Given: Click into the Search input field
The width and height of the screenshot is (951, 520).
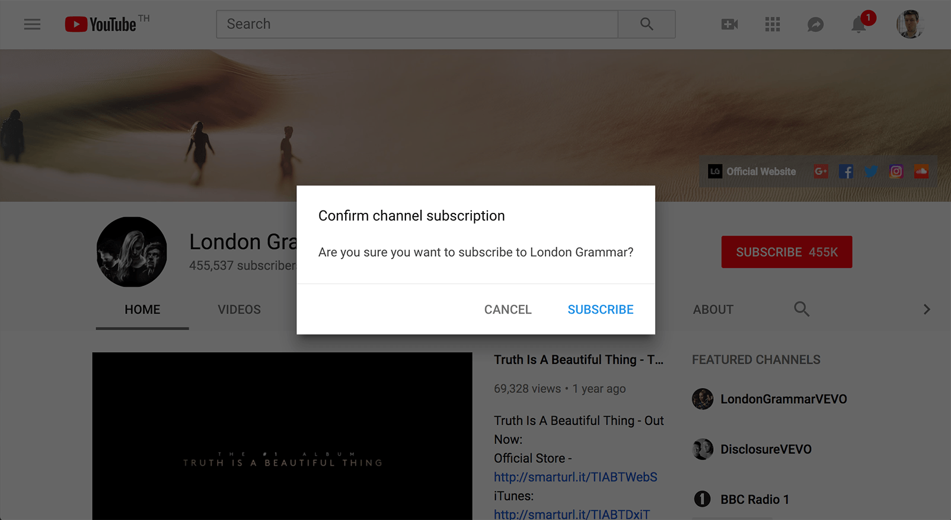Looking at the screenshot, I should pyautogui.click(x=417, y=24).
